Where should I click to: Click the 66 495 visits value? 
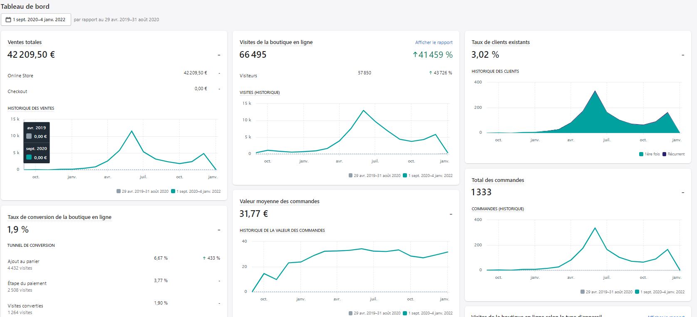point(253,54)
